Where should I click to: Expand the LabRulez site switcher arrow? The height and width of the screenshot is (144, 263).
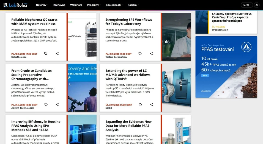tap(29, 5)
